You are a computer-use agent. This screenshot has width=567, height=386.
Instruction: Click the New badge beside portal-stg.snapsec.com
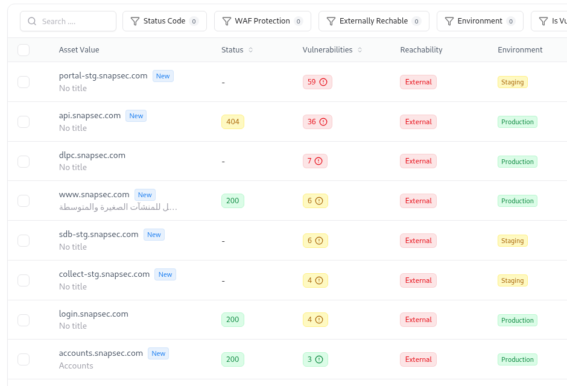tap(163, 76)
